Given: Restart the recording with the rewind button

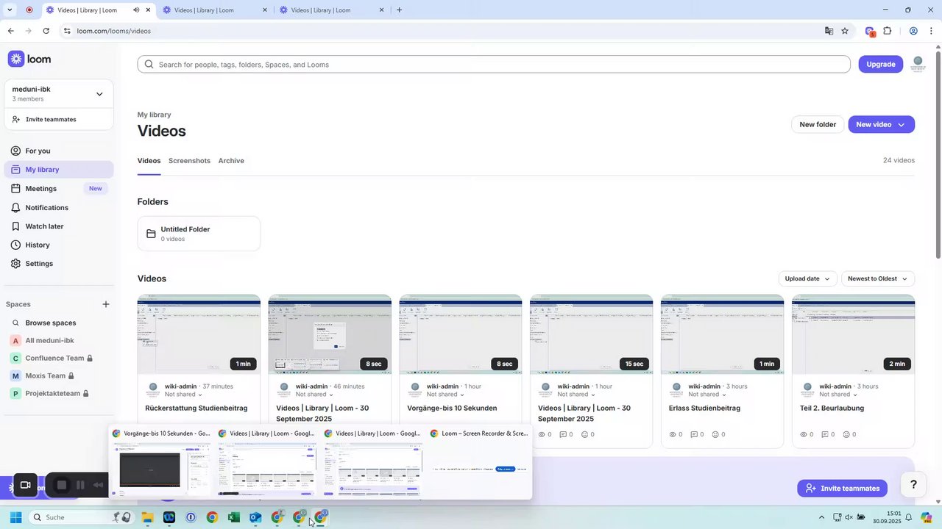Looking at the screenshot, I should (x=98, y=485).
